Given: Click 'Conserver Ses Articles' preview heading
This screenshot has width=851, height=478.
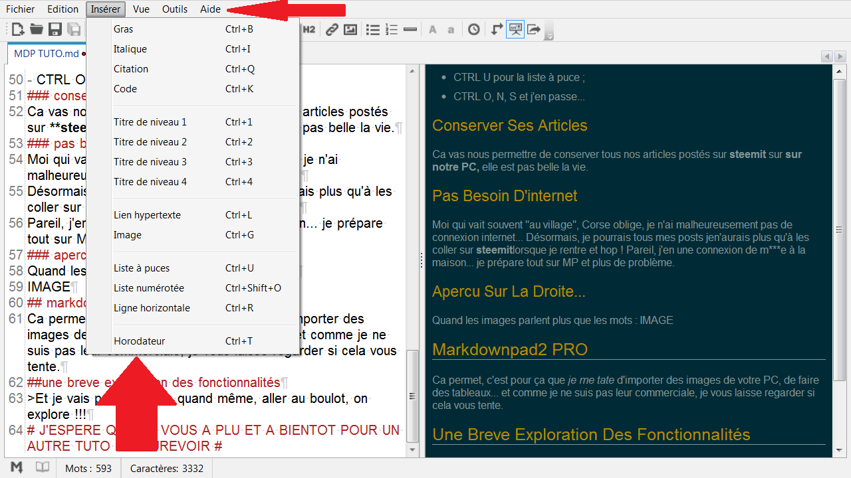Looking at the screenshot, I should pos(510,125).
